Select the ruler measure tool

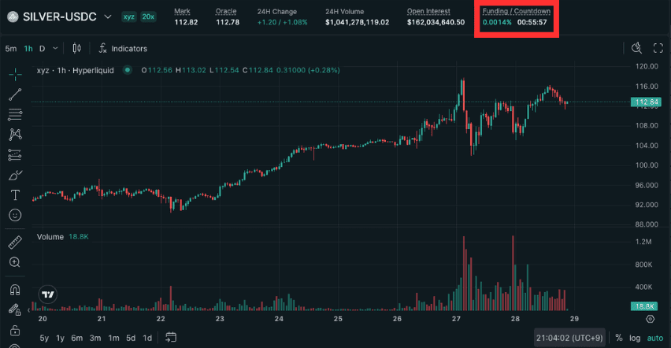pyautogui.click(x=15, y=241)
